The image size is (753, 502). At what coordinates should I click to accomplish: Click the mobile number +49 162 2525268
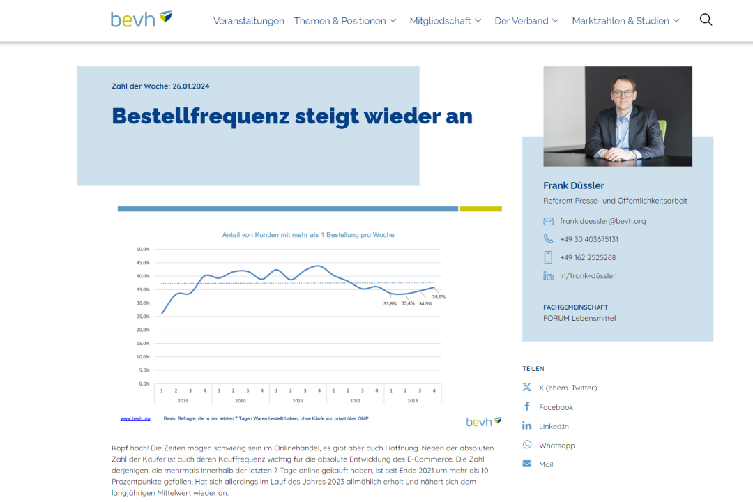(x=588, y=257)
